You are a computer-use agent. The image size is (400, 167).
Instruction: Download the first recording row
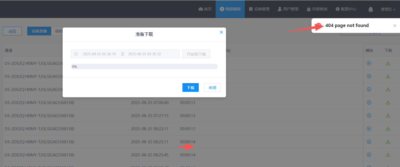pos(388,63)
